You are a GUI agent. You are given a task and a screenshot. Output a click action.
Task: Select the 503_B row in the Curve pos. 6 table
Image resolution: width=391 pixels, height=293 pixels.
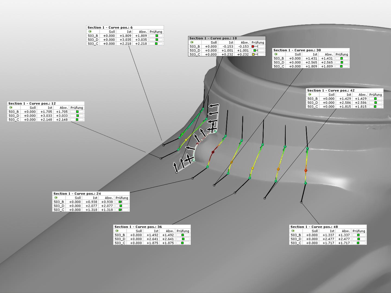[x=92, y=36]
